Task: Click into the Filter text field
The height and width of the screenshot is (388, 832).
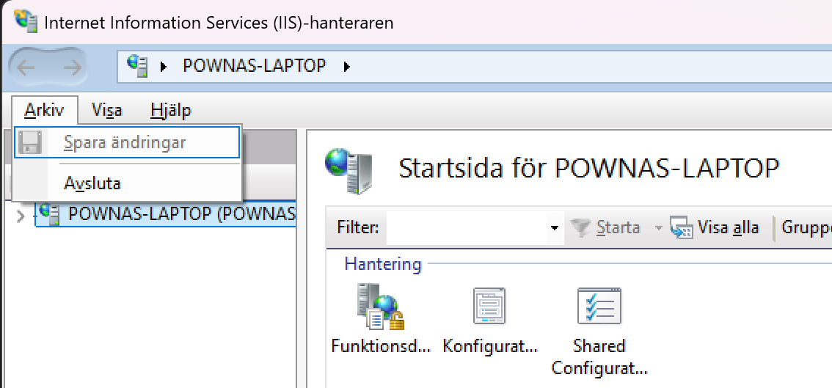Action: 466,228
